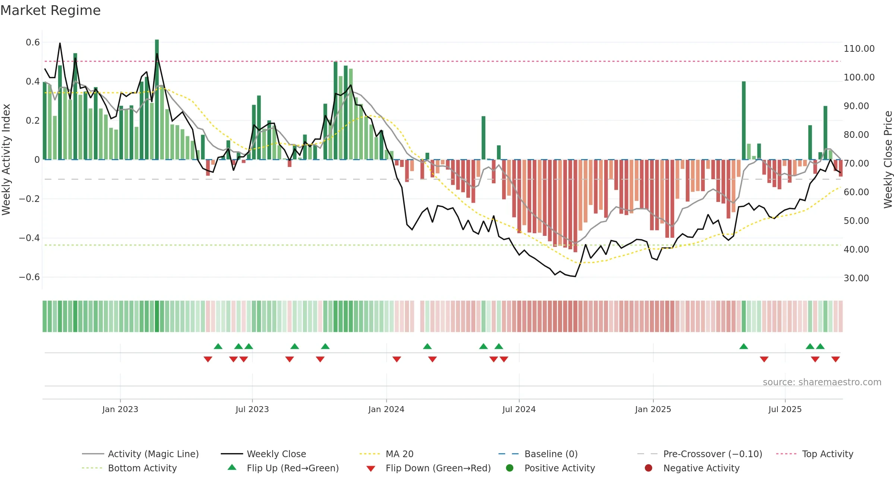Toggle the Pre-Crossover (−0.10) legend entry
The image size is (894, 503).
(700, 454)
